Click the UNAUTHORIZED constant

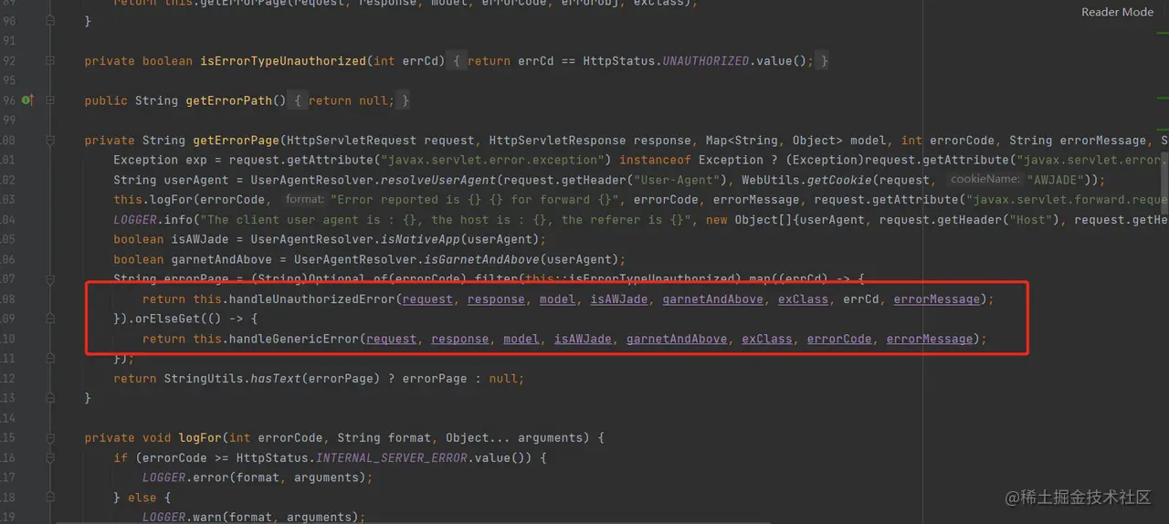coord(706,61)
